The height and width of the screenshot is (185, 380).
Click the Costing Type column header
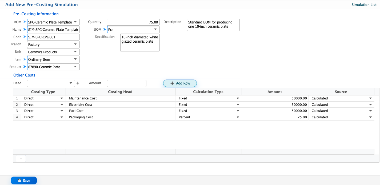[x=43, y=92]
